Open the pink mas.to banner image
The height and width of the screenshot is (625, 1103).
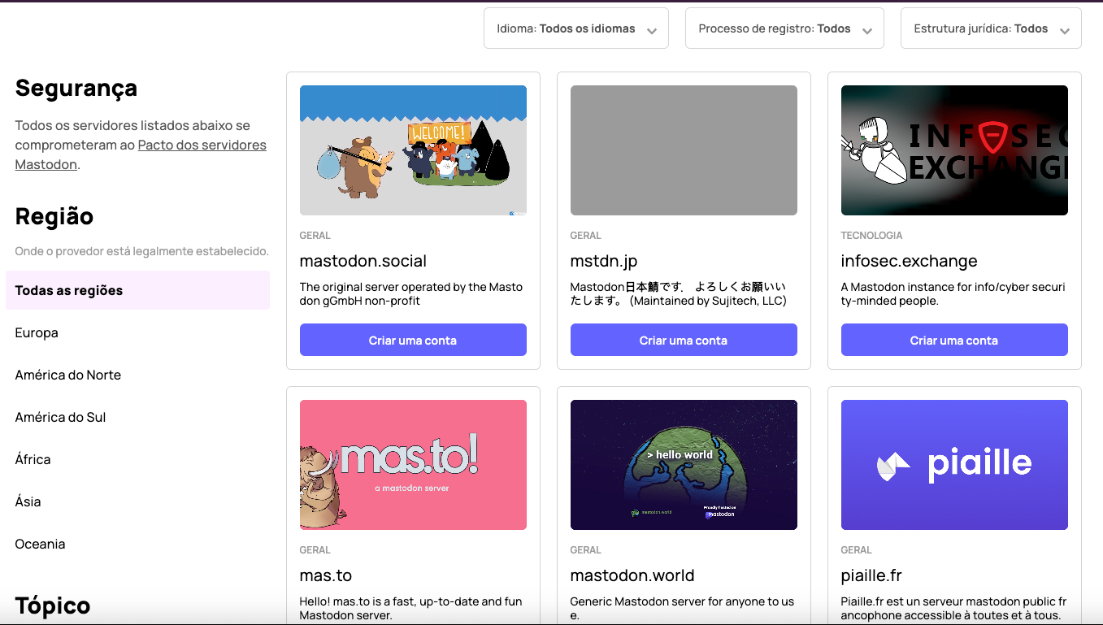[x=413, y=465]
